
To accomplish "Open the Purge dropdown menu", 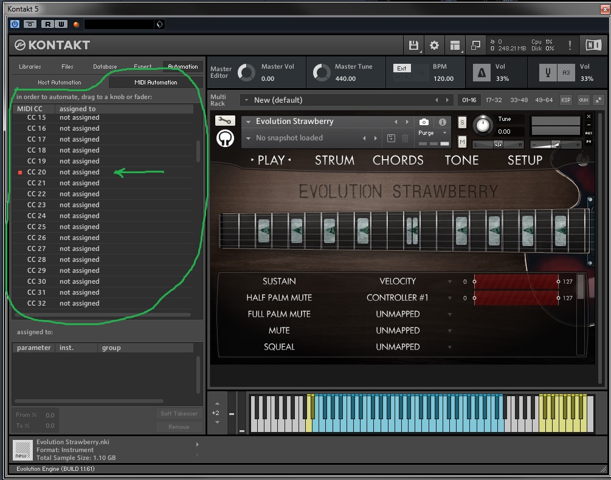I will point(432,133).
